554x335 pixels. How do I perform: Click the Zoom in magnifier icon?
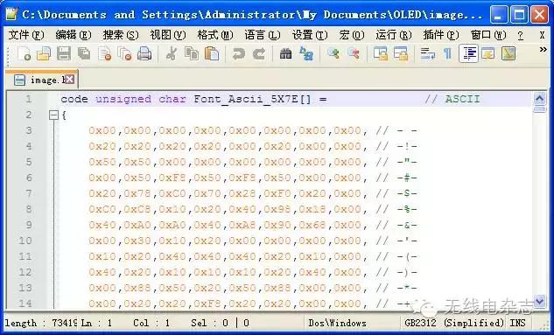pyautogui.click(x=333, y=54)
